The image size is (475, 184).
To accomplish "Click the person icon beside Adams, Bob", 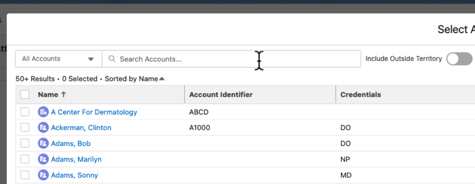I will [43, 144].
